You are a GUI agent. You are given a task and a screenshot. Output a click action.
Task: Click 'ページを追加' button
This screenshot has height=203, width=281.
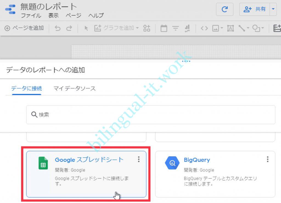point(24,28)
